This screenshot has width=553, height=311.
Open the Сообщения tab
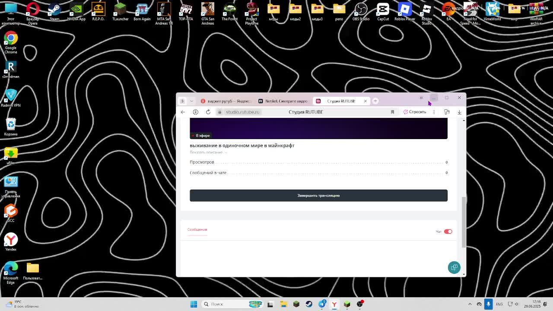[197, 229]
